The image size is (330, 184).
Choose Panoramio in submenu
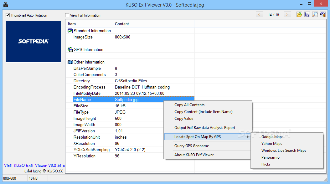click(271, 157)
